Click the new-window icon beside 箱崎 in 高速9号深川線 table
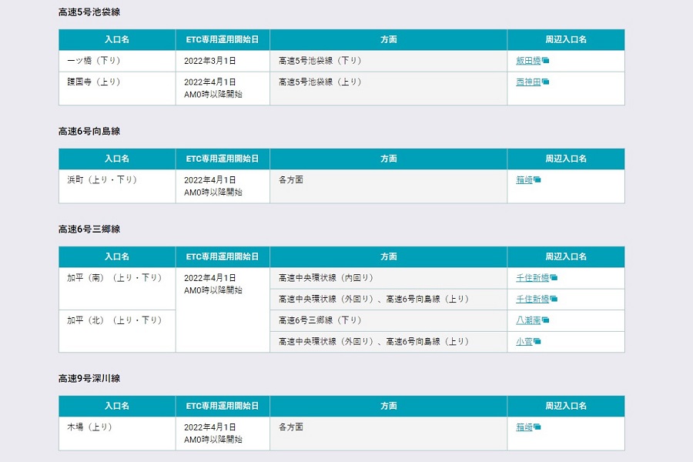 534,427
